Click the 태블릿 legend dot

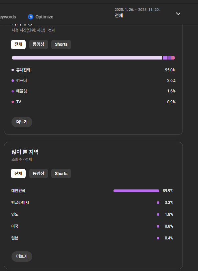[x=13, y=91]
